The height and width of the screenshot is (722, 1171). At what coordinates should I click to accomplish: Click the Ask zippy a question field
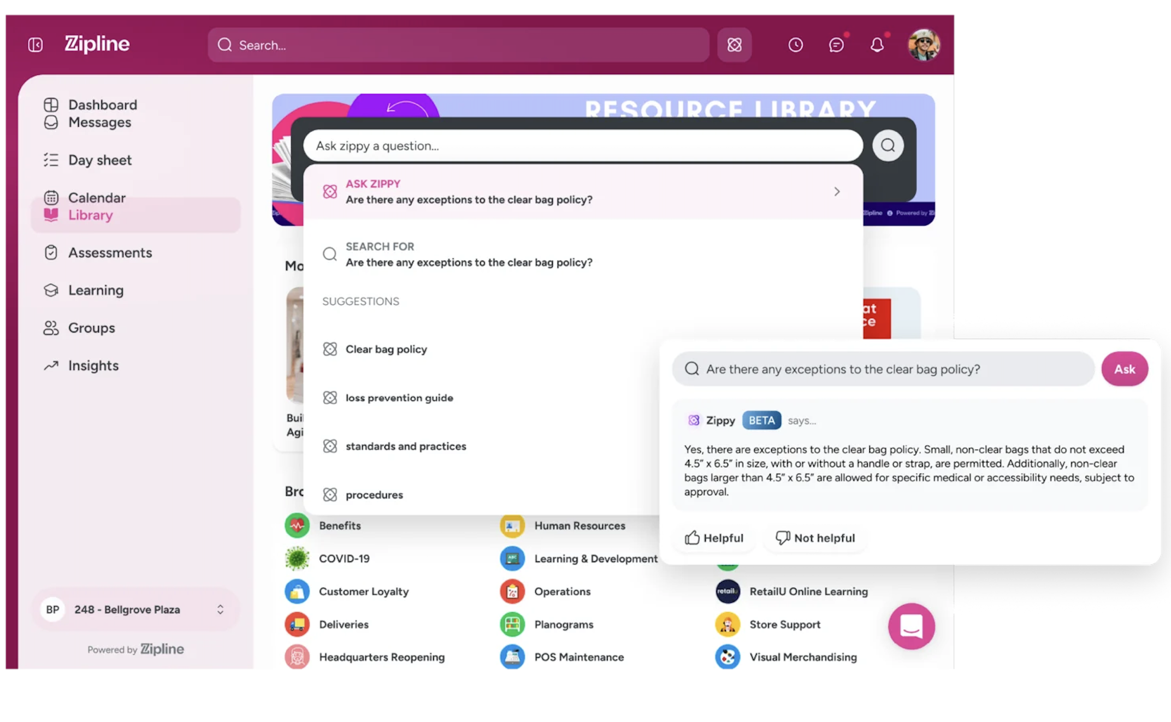[582, 146]
